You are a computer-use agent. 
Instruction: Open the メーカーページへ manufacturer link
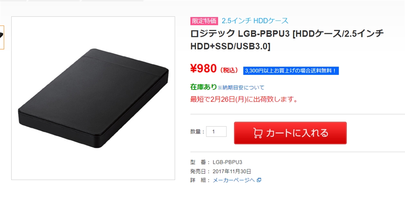click(234, 180)
